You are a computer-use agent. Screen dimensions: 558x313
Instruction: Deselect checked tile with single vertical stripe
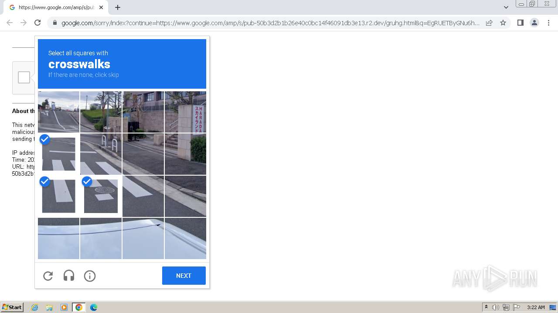click(x=58, y=196)
